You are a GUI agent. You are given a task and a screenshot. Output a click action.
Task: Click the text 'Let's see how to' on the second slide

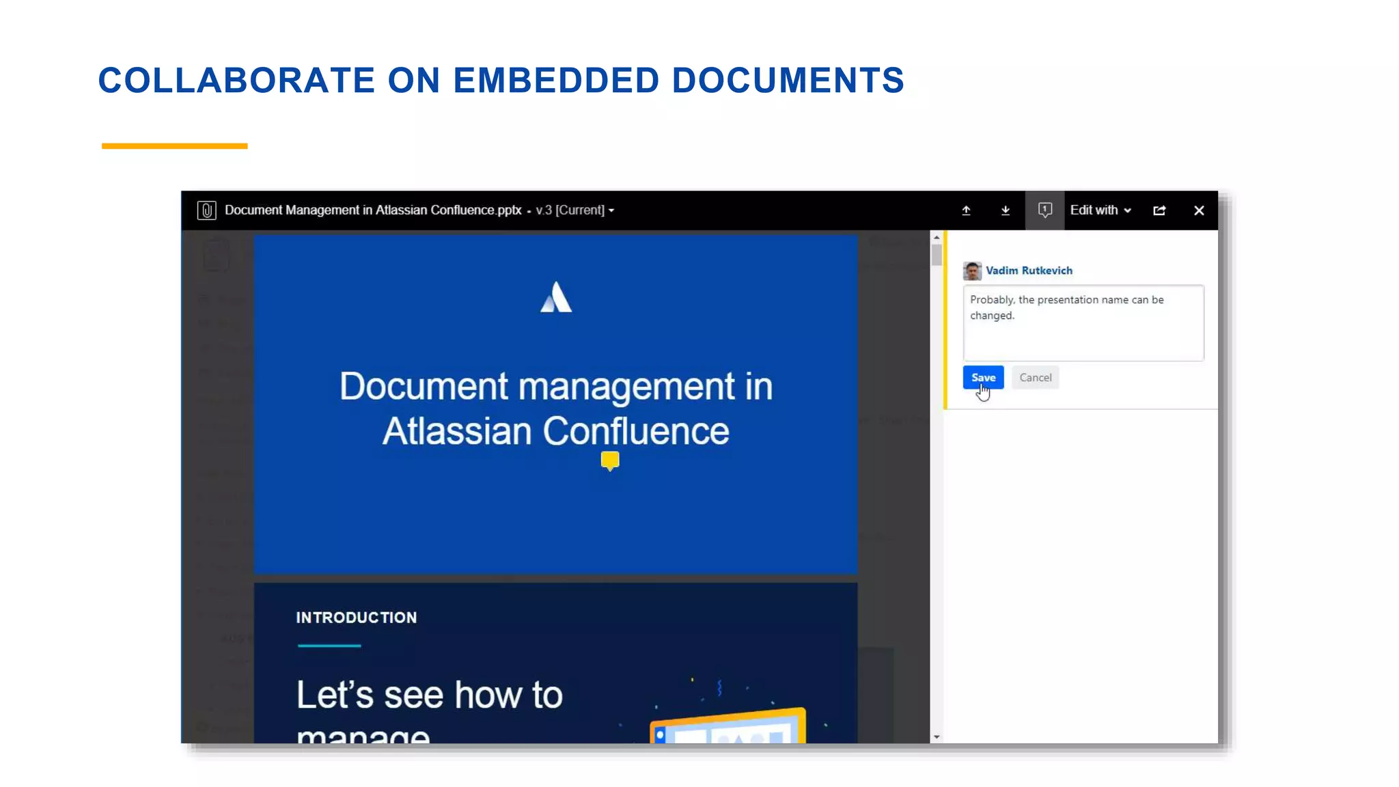tap(430, 695)
